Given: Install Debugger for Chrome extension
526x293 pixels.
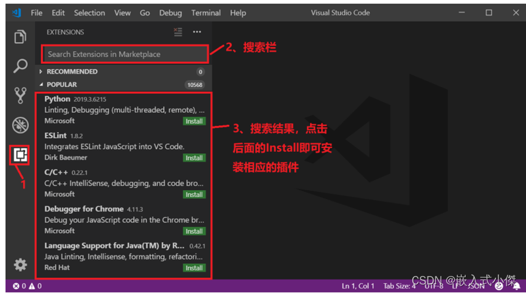Looking at the screenshot, I should click(x=194, y=232).
